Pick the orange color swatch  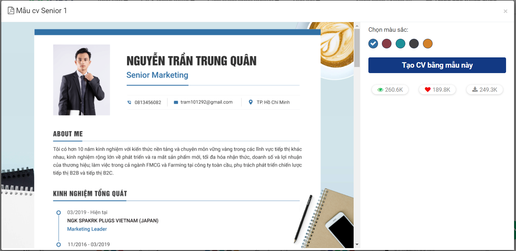pyautogui.click(x=428, y=44)
